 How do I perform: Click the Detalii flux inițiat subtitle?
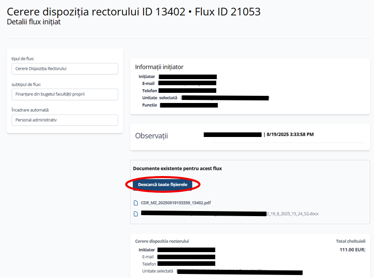point(34,22)
